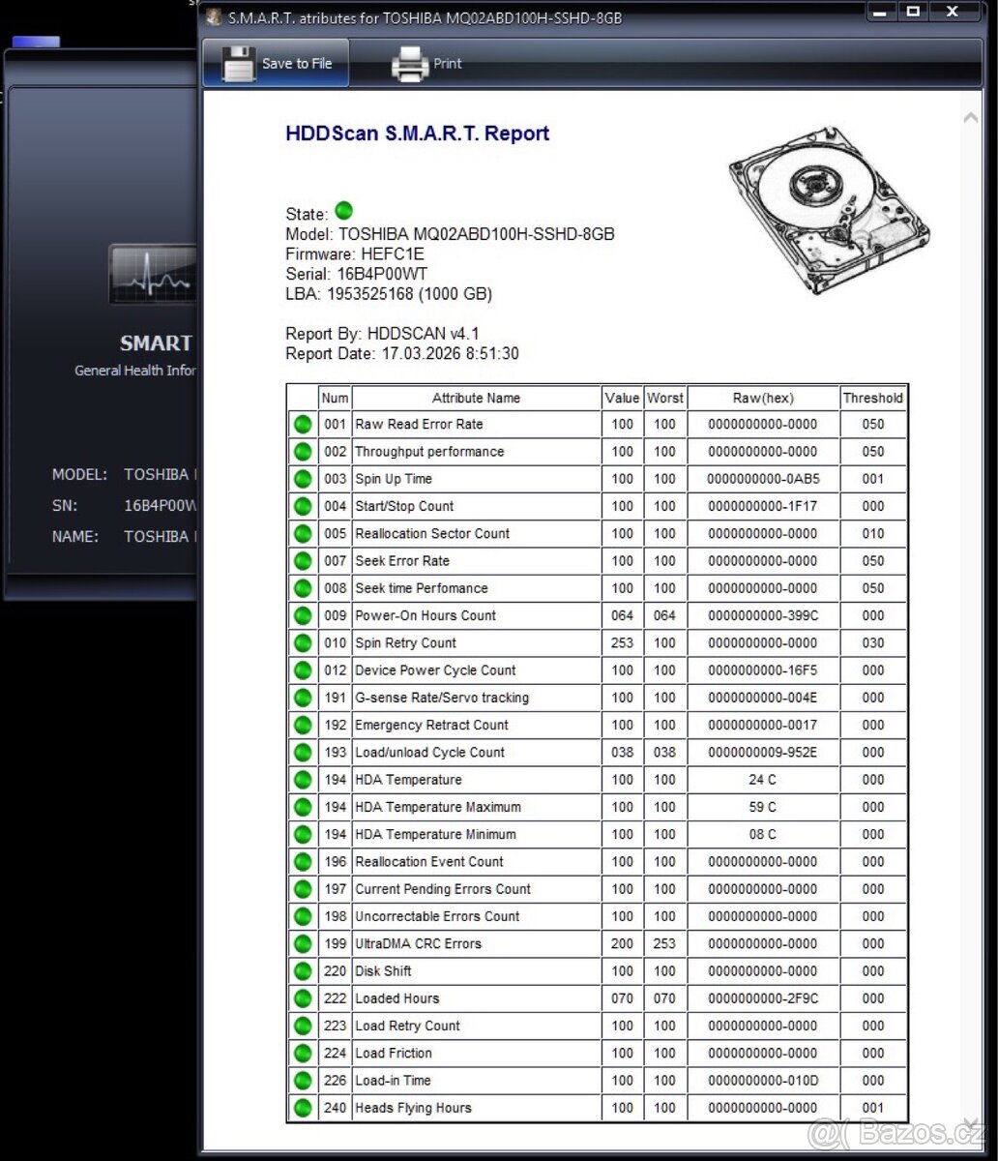Click green status icon for Power-On Hours Count
Screen dimensions: 998x1161
coord(303,615)
